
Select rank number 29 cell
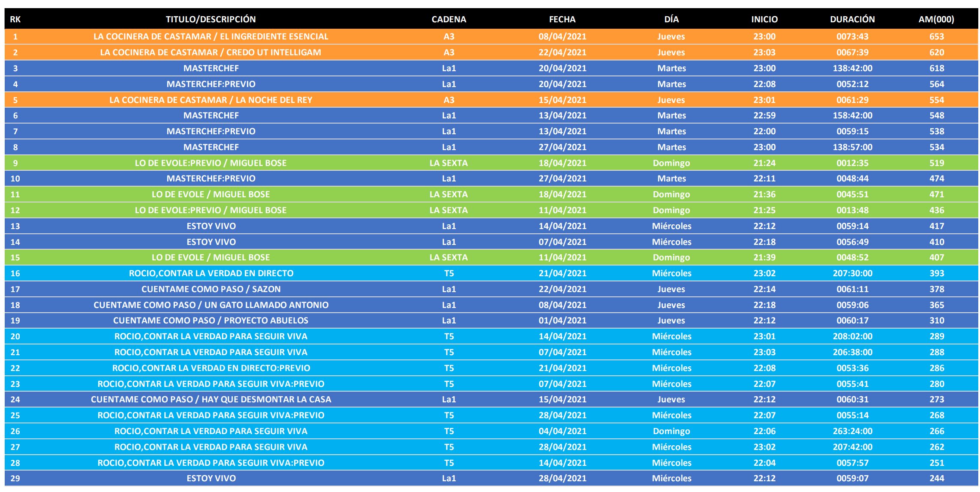click(x=15, y=478)
